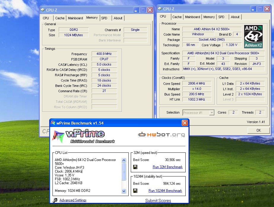Close the wPrime Benchmark window

pyautogui.click(x=185, y=123)
